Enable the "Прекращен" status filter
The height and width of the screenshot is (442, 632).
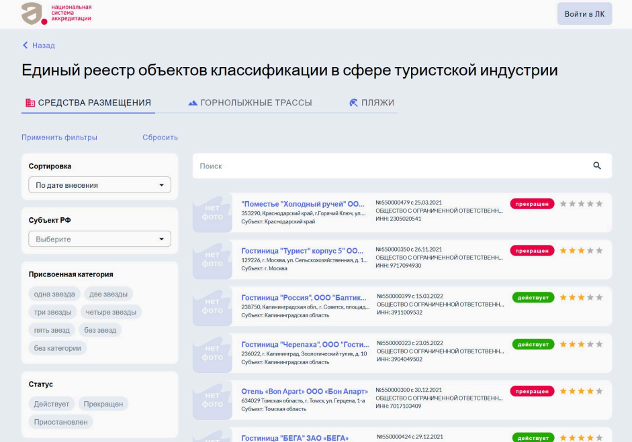click(x=103, y=404)
